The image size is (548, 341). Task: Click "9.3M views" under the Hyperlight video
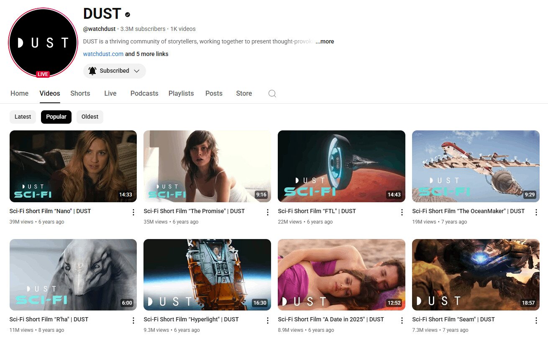(156, 330)
